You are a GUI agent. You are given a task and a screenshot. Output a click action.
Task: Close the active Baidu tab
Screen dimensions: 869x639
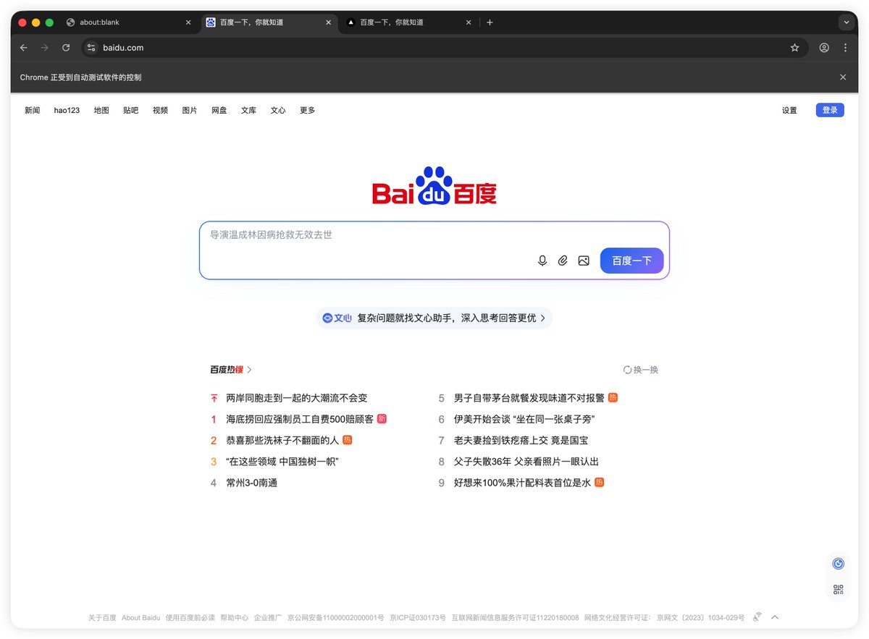(328, 22)
